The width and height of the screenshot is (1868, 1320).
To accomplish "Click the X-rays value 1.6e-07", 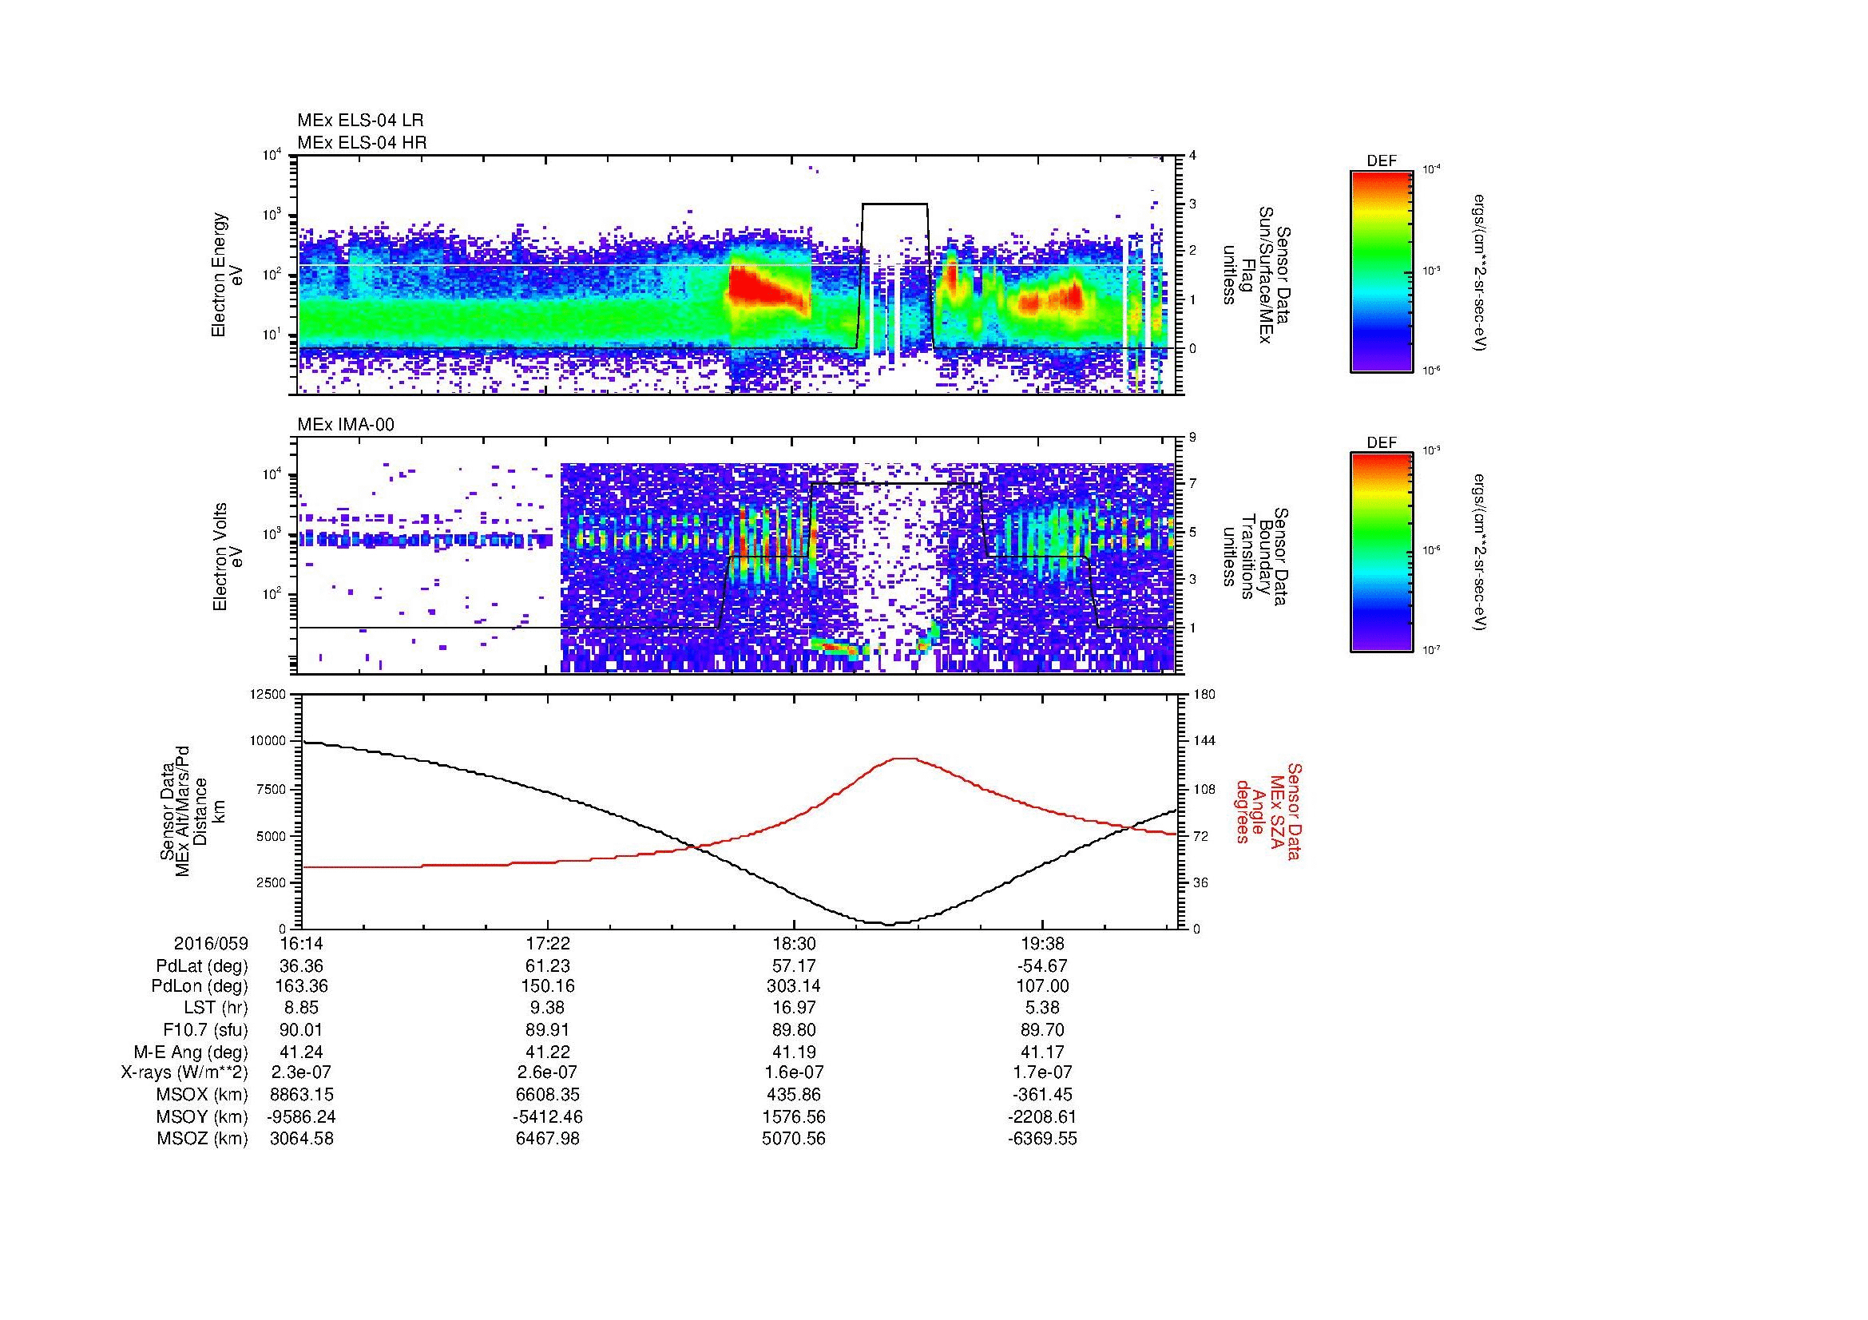I will (x=794, y=1072).
